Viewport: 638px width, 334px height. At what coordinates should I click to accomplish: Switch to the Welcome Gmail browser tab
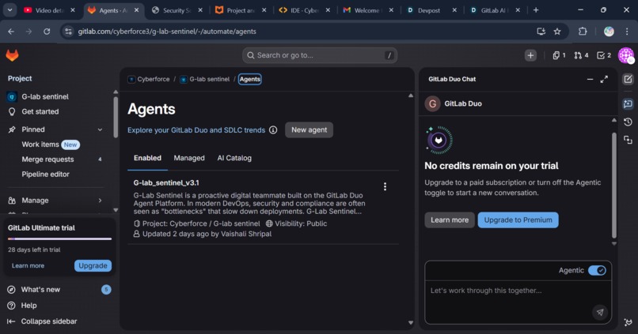(x=368, y=10)
